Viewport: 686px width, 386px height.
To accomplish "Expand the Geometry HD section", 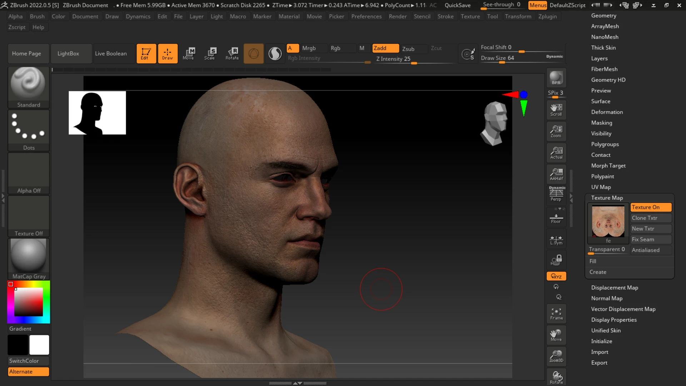I will tap(608, 79).
